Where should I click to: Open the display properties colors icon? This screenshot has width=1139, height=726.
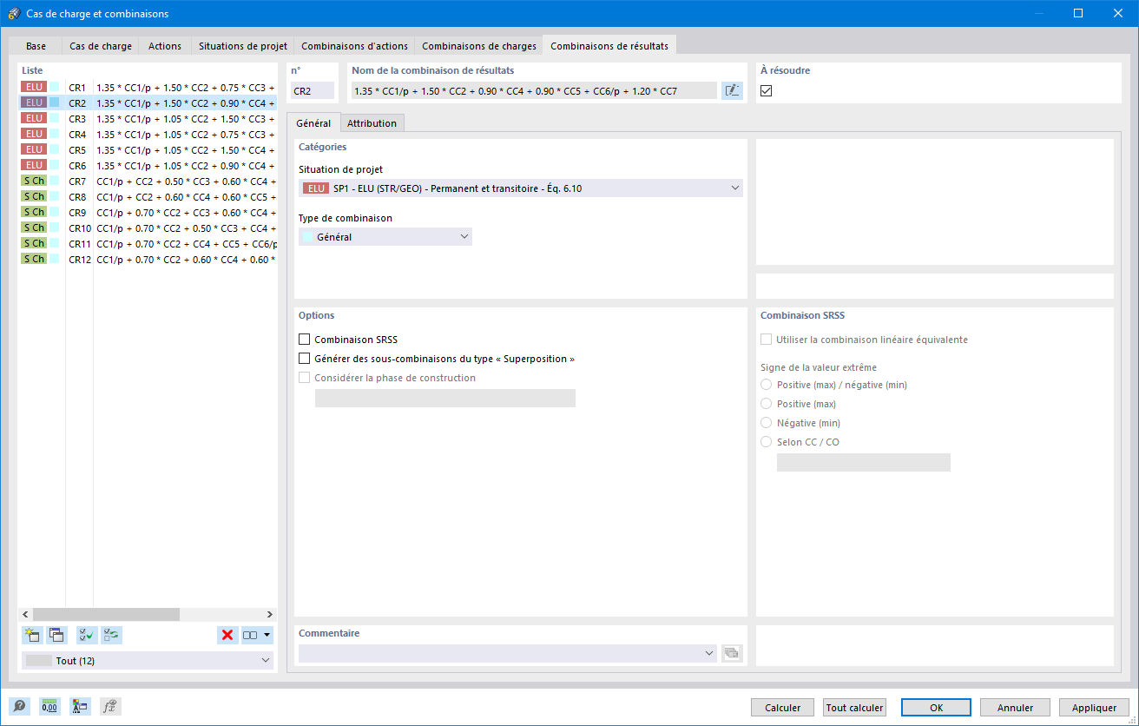[80, 707]
